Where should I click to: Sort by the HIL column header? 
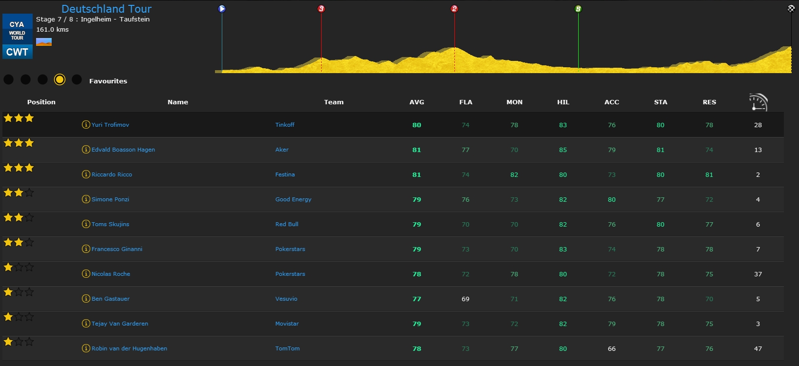pos(563,102)
